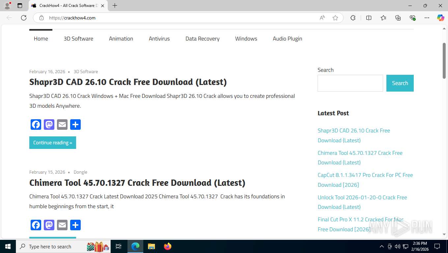Image resolution: width=448 pixels, height=253 pixels.
Task: Open Browser essentials heart icon
Action: click(x=412, y=18)
